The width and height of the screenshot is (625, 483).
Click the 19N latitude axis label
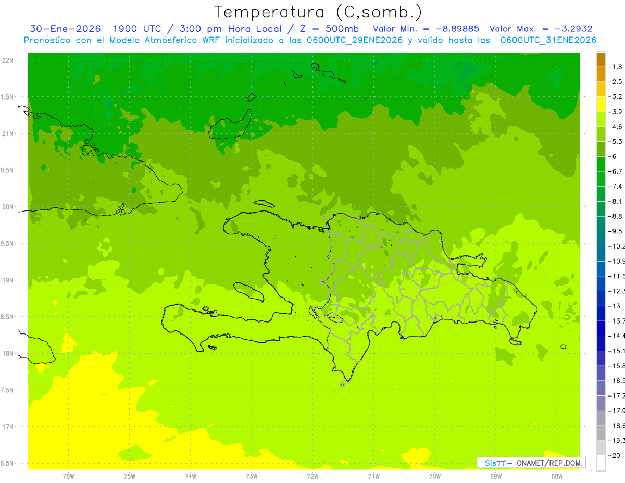pyautogui.click(x=8, y=280)
